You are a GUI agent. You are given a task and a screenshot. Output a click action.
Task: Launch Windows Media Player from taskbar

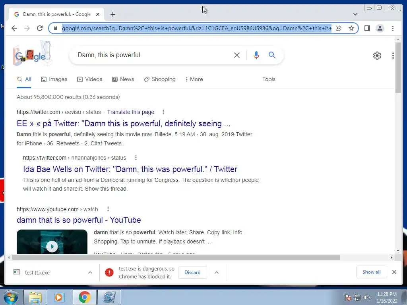[x=60, y=297]
